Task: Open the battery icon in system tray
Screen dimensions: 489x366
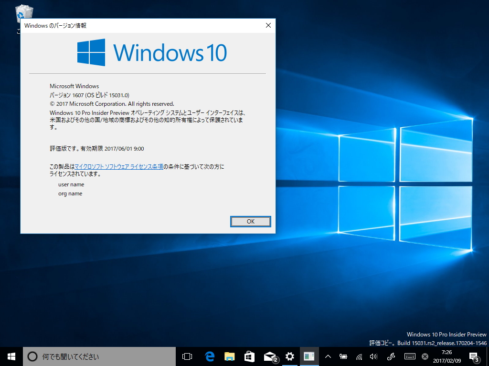Action: (343, 356)
